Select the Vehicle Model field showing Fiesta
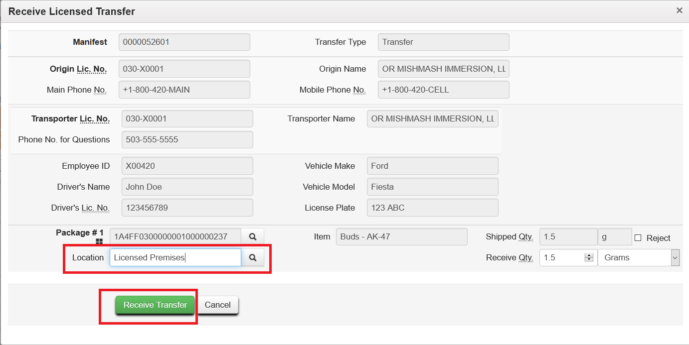This screenshot has width=689, height=345. click(x=433, y=187)
